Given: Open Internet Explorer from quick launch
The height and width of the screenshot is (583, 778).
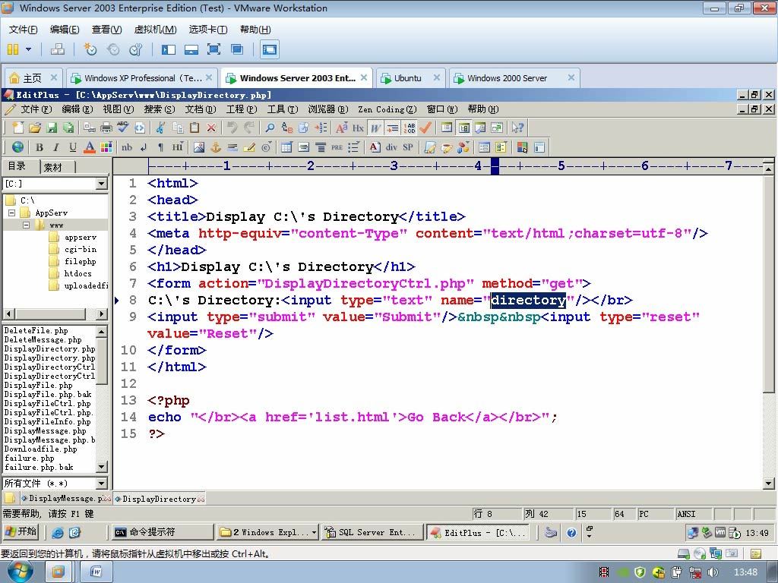Looking at the screenshot, I should (58, 532).
